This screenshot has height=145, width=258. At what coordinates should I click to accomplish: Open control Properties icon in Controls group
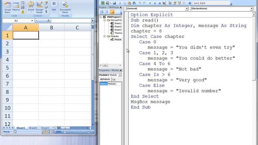(x=46, y=3)
